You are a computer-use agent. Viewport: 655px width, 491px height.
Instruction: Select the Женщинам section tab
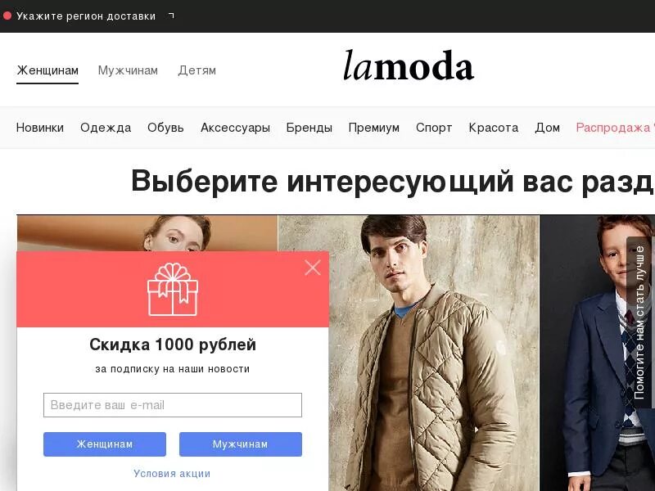(x=47, y=70)
